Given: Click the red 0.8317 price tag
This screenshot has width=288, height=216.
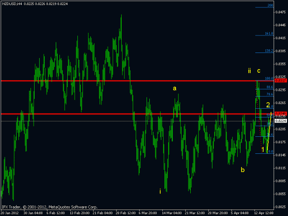Looking at the screenshot, I should click(x=281, y=81).
